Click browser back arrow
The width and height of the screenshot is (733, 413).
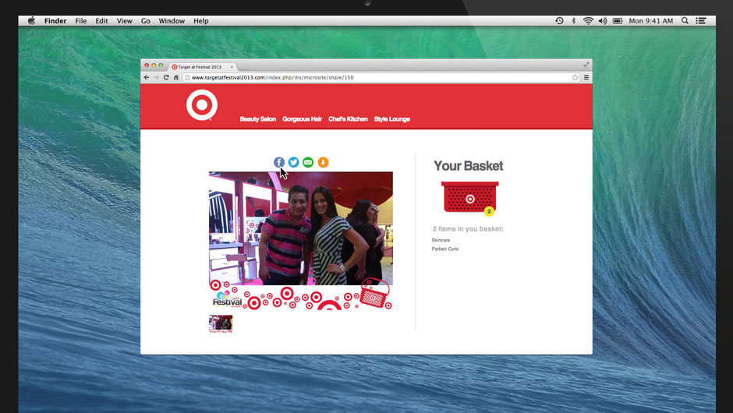pos(147,78)
